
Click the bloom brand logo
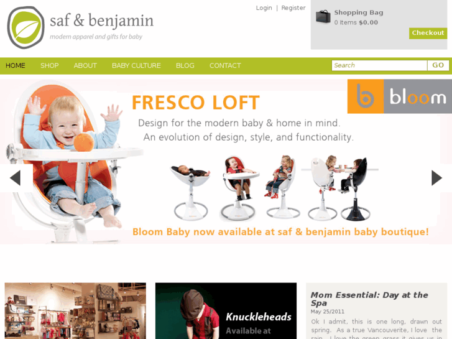(400, 96)
